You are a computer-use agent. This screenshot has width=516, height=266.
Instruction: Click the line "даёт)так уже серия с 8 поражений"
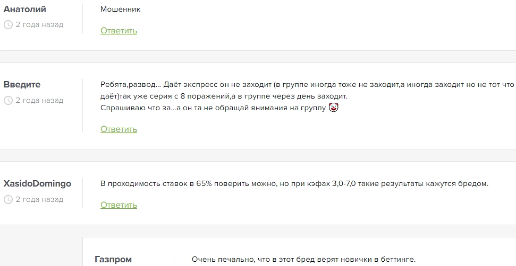[x=223, y=96]
